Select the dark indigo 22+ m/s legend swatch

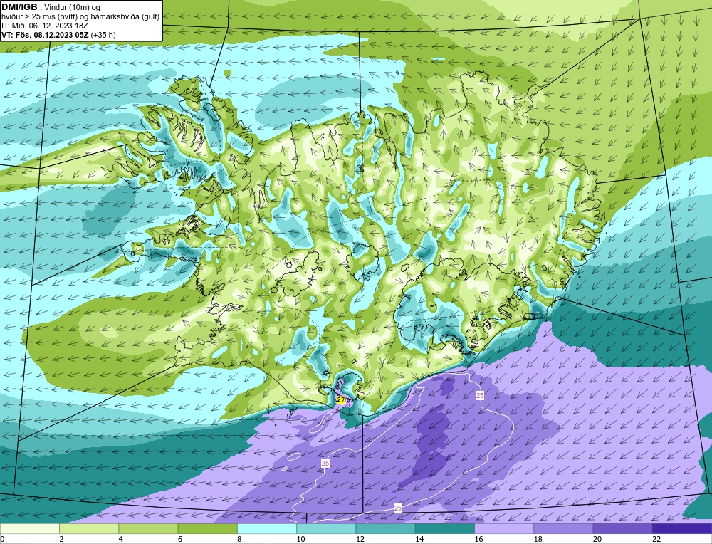(x=682, y=529)
